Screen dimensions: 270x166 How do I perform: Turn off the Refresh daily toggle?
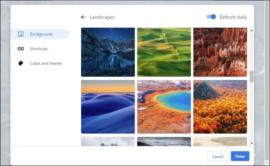click(x=211, y=17)
